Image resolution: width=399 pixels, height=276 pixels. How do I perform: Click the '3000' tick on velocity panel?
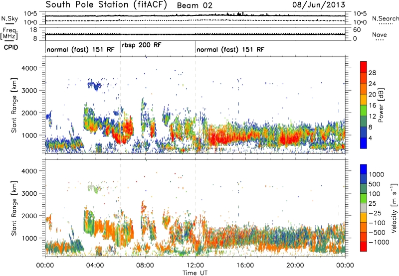pyautogui.click(x=29, y=193)
